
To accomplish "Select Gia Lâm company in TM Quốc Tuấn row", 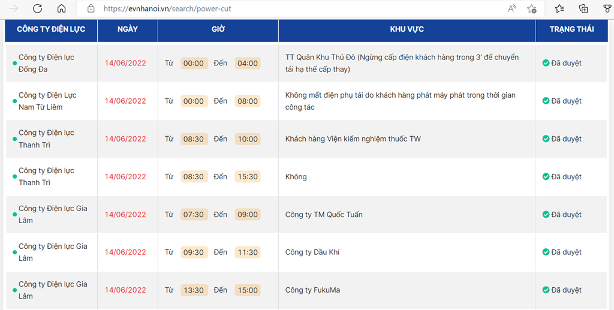I will click(53, 215).
